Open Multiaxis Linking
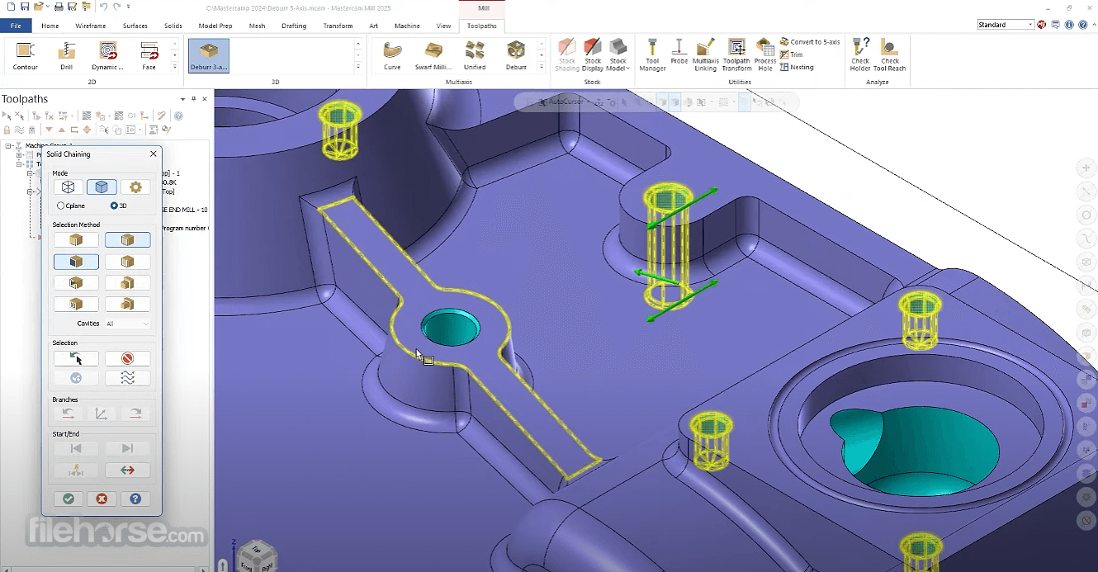 point(705,55)
